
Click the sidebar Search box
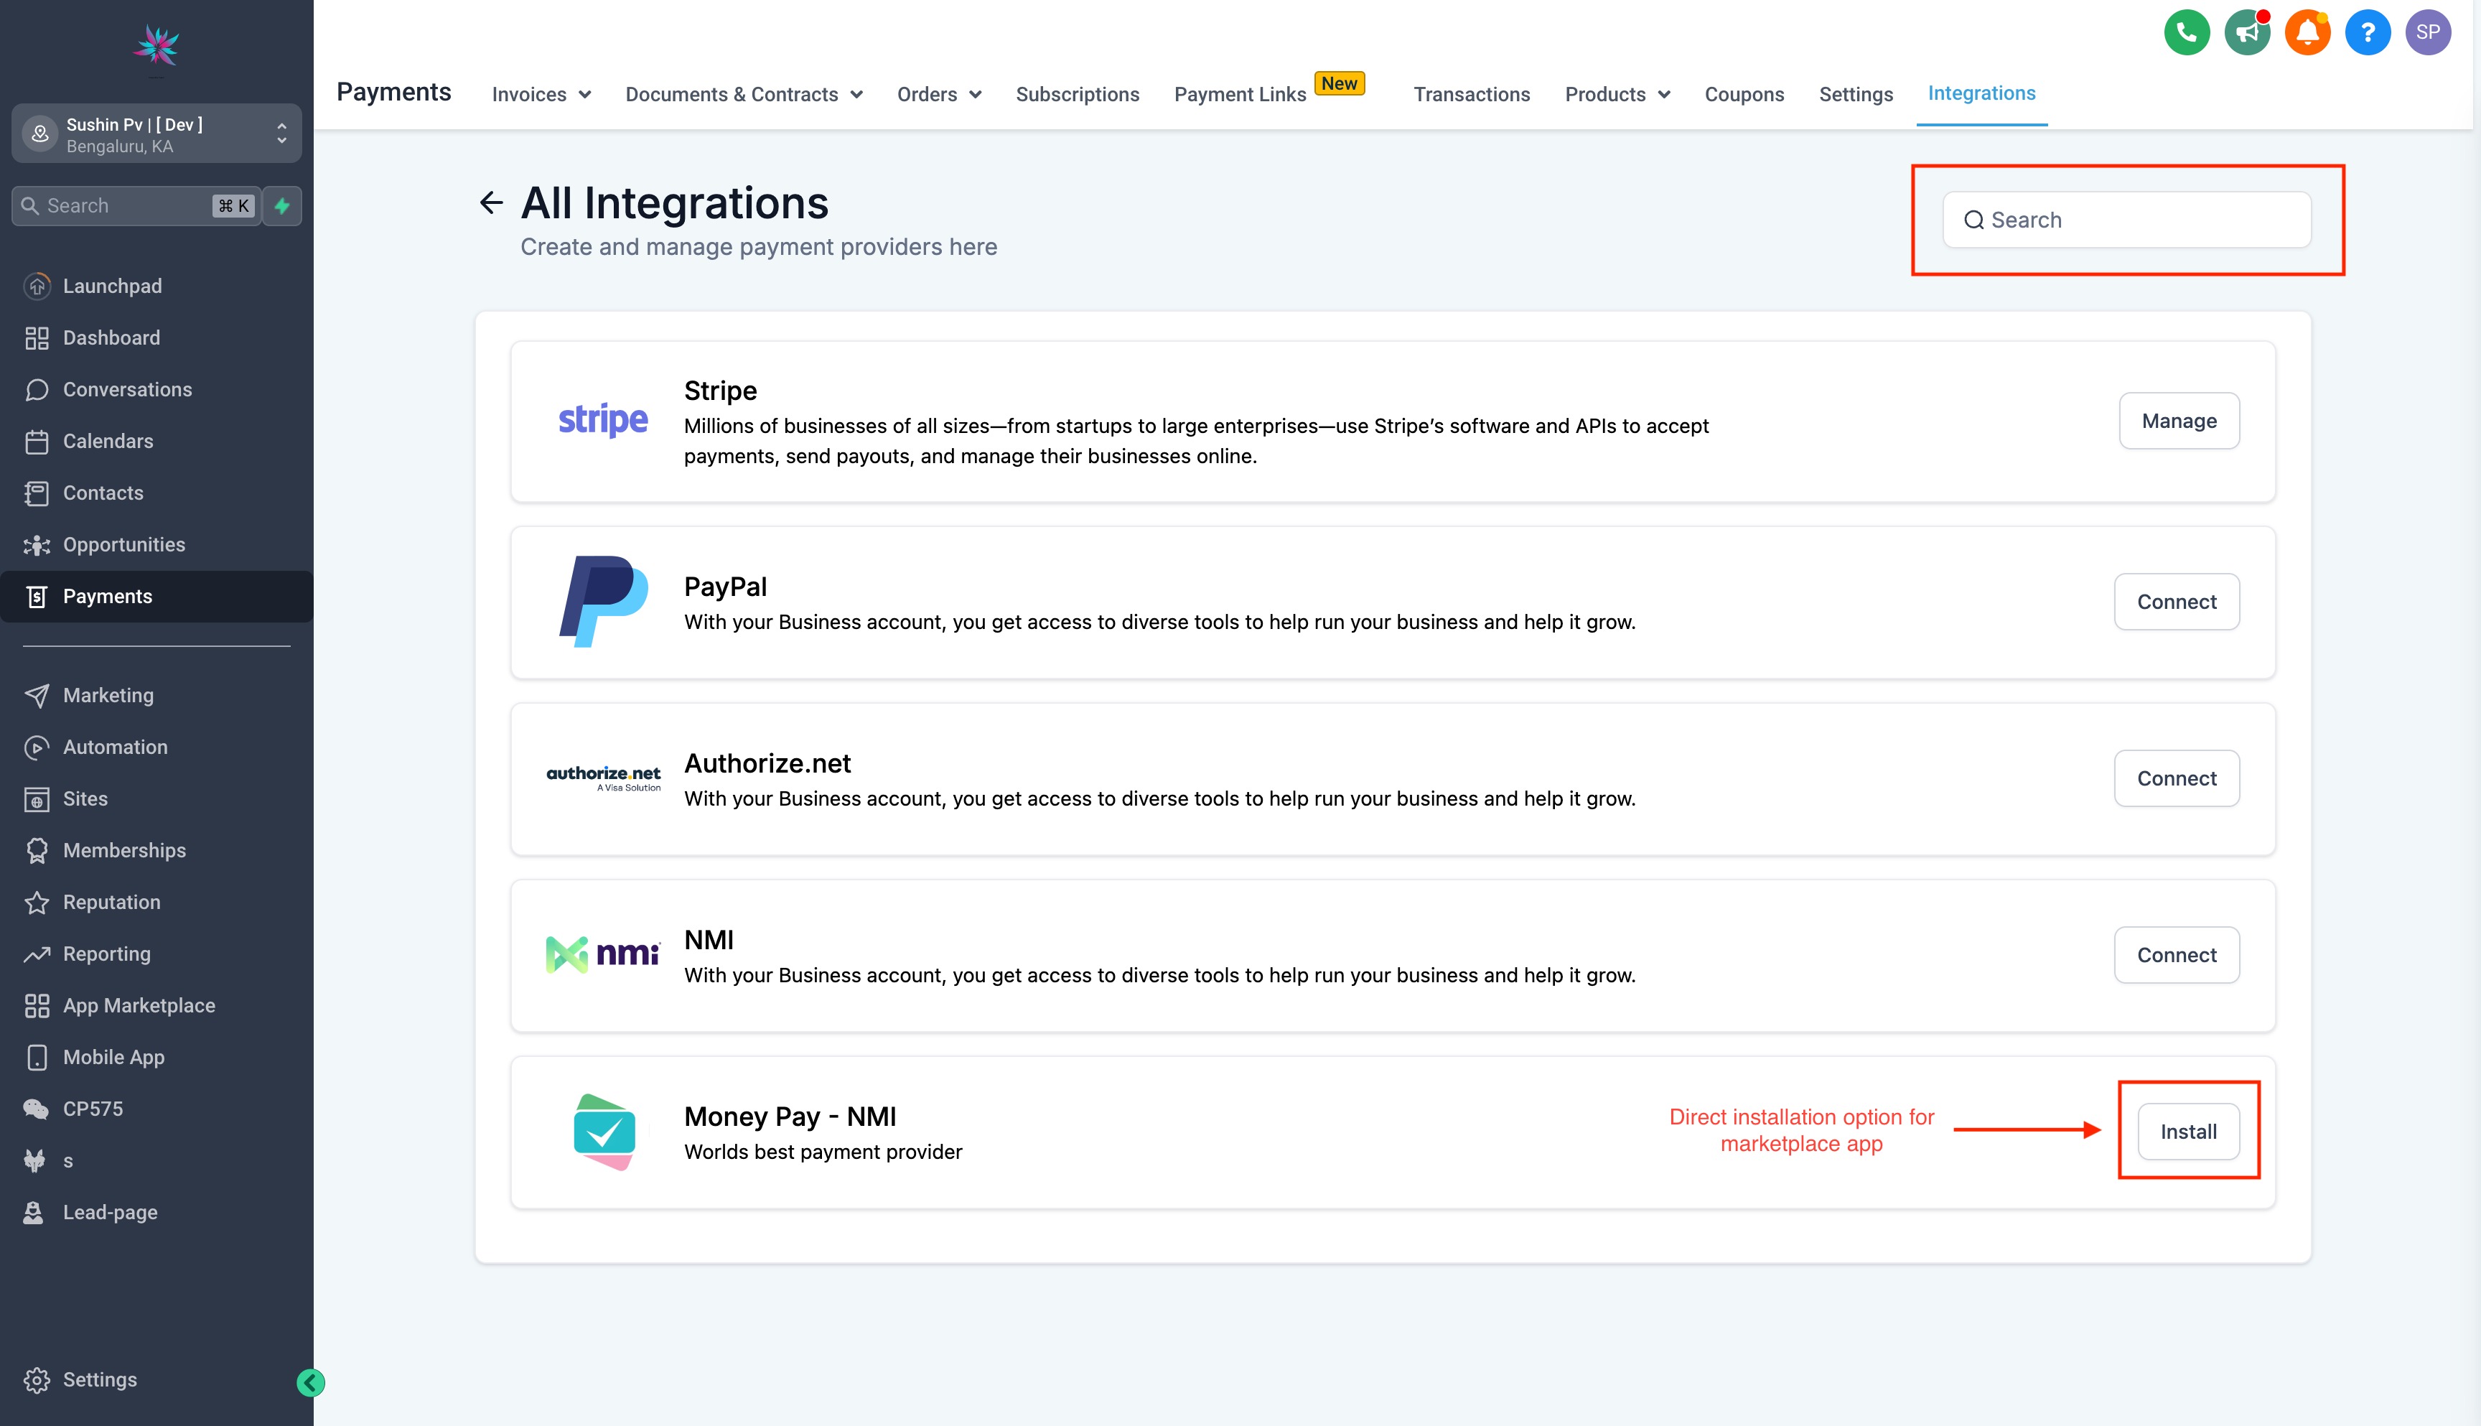coord(136,205)
